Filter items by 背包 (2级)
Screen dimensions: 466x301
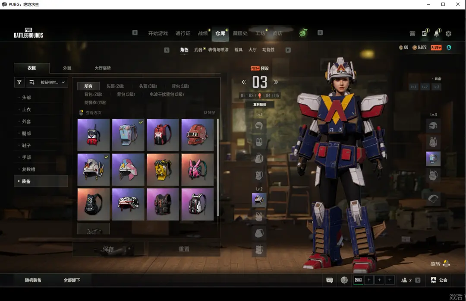(93, 94)
